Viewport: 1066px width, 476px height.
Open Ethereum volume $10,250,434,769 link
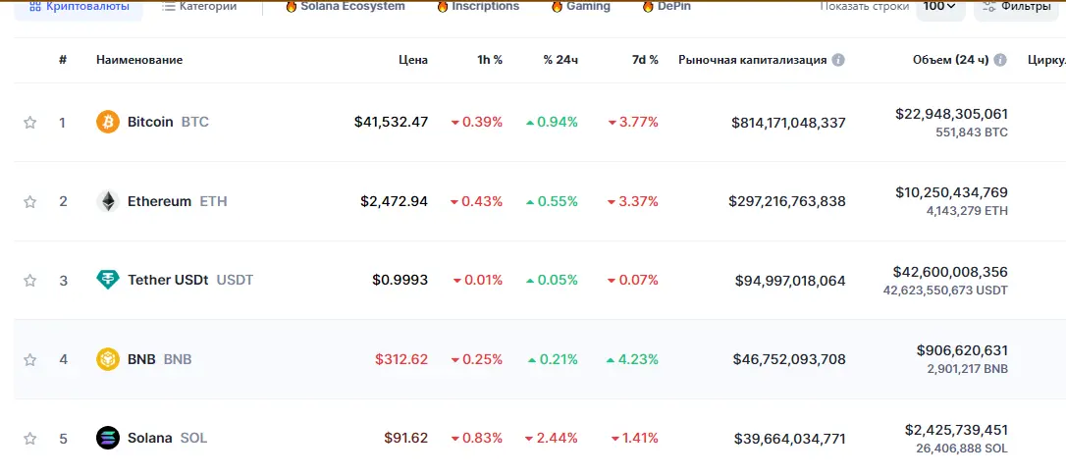pyautogui.click(x=952, y=192)
